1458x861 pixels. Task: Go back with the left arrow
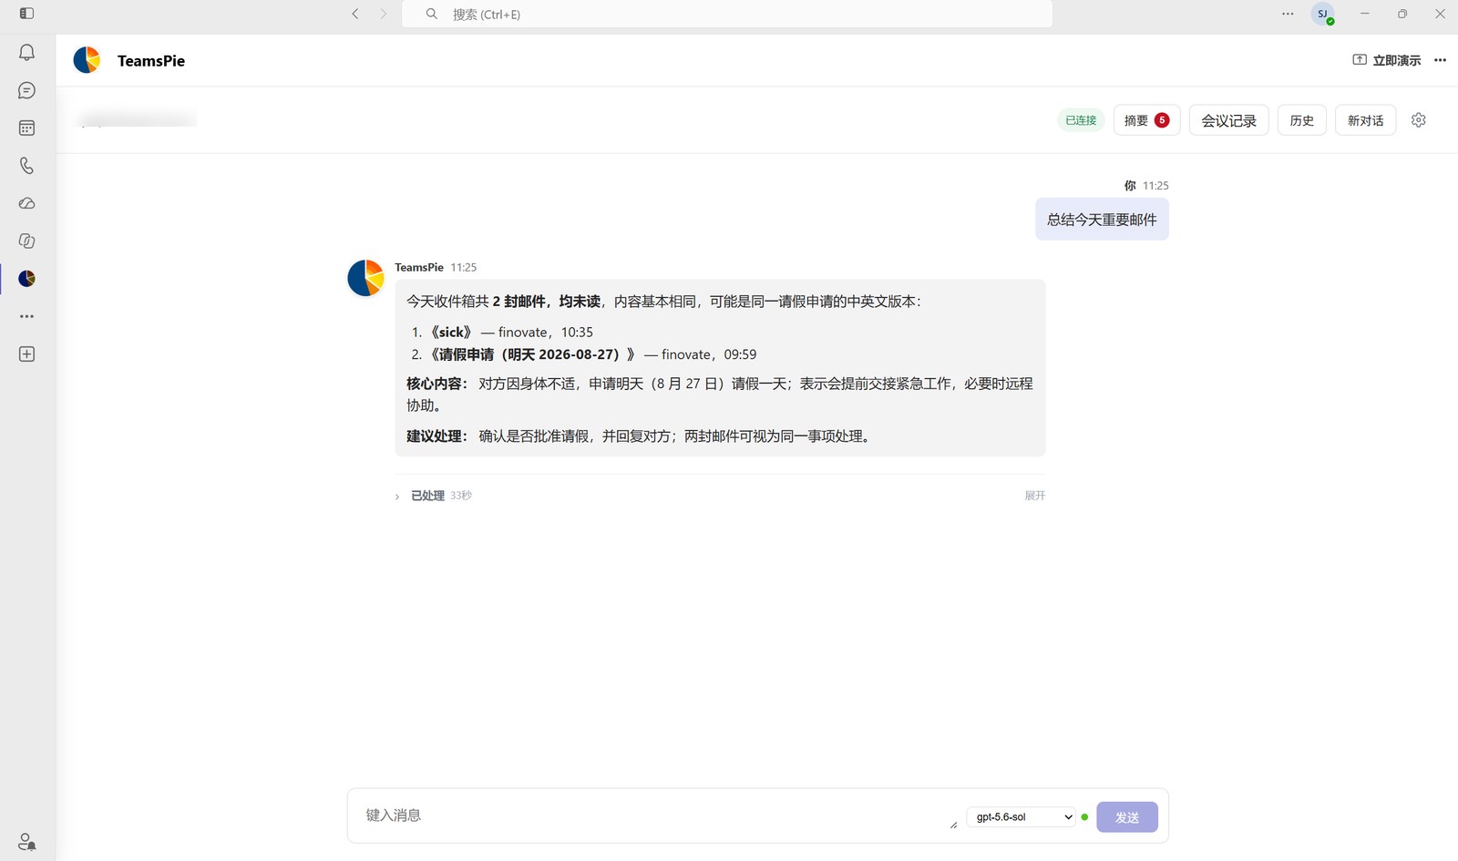click(x=355, y=14)
